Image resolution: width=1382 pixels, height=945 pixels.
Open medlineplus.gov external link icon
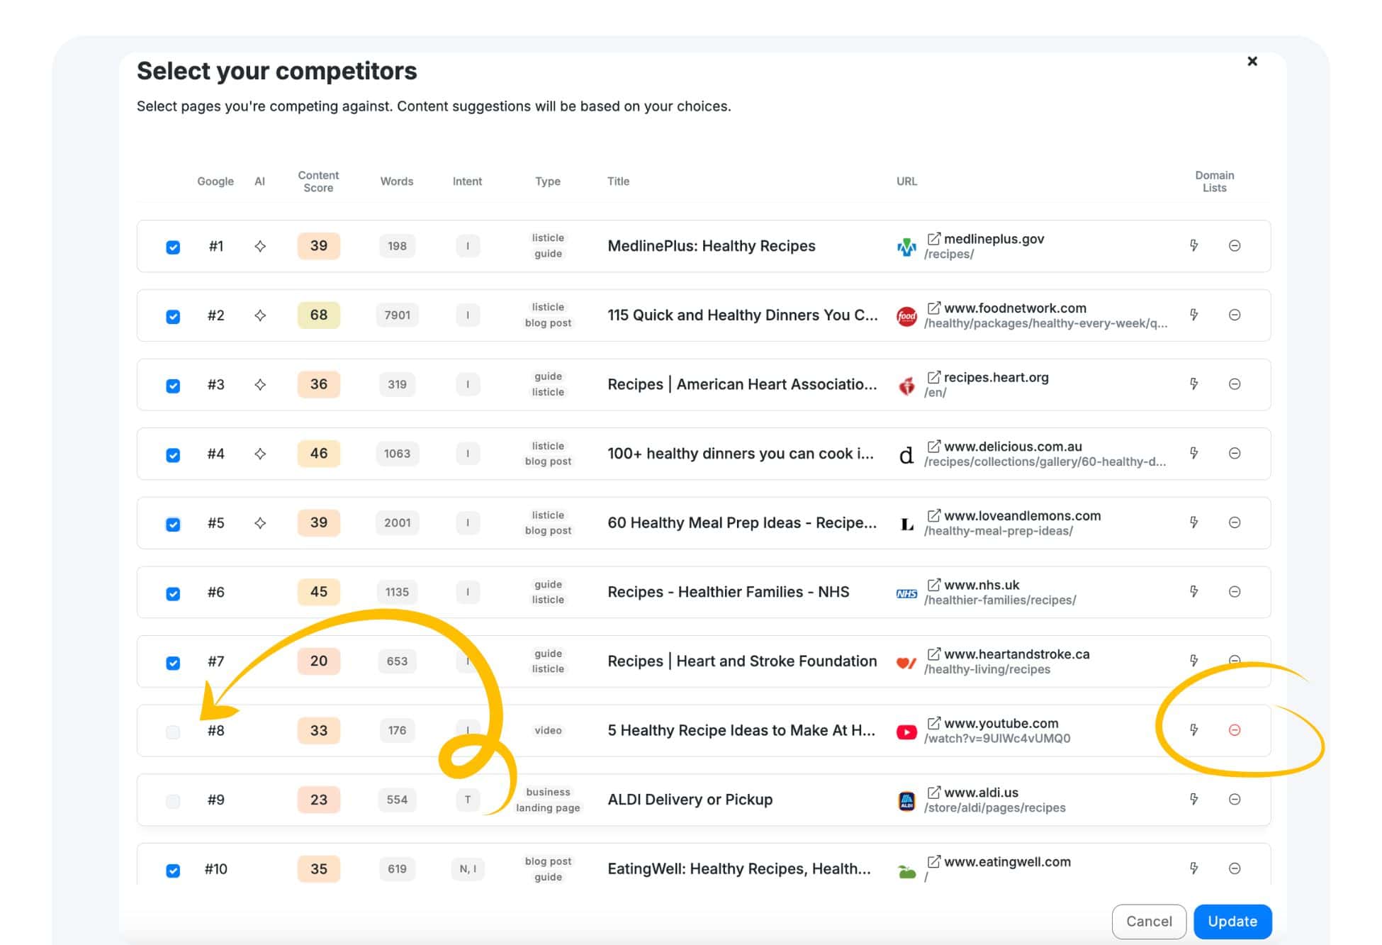pyautogui.click(x=934, y=238)
